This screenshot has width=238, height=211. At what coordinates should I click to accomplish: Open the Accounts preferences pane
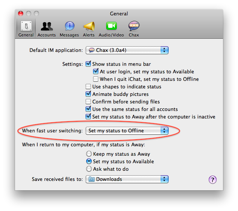pyautogui.click(x=47, y=29)
